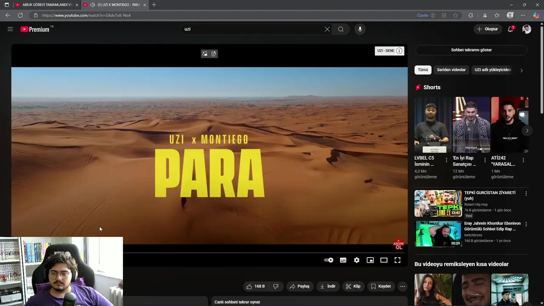Open the UZI - DENE info card
Image resolution: width=544 pixels, height=306 pixels.
coord(389,51)
